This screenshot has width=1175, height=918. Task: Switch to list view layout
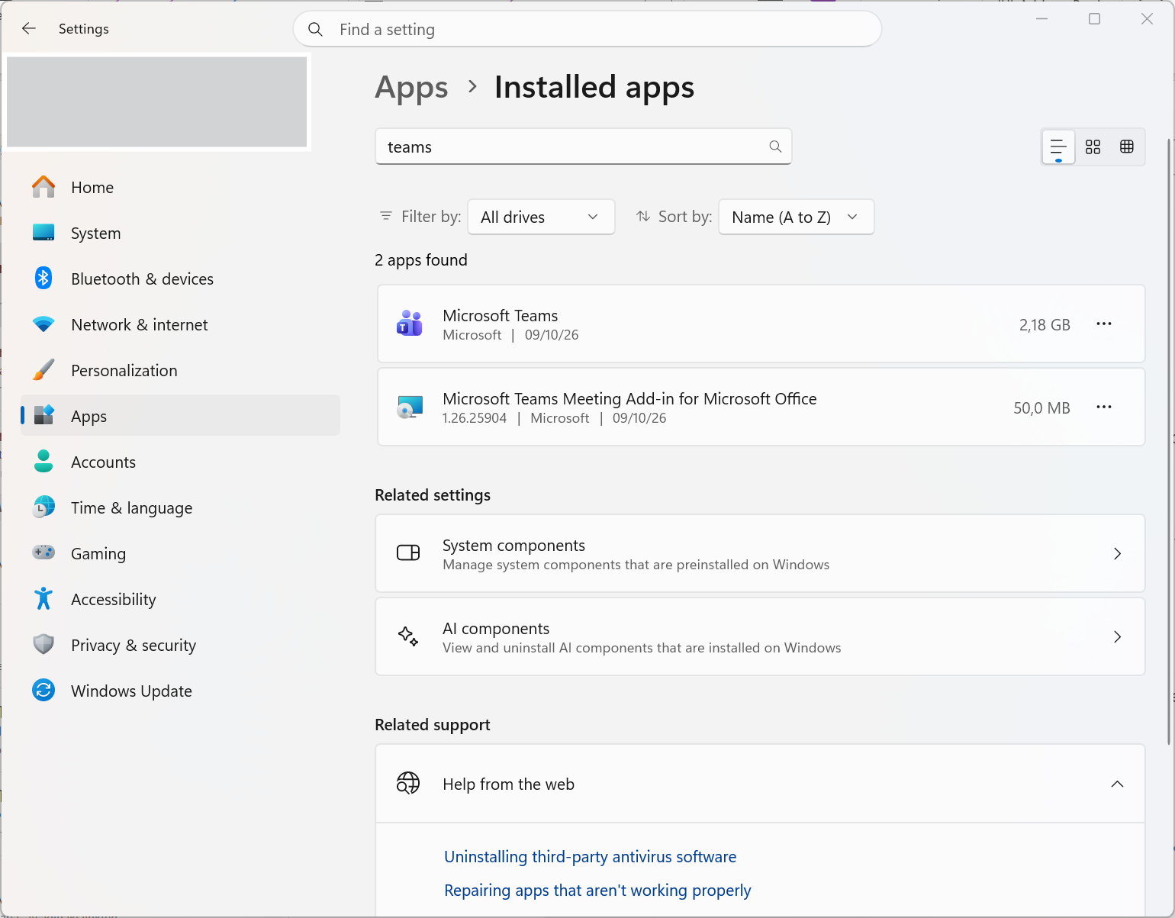point(1058,147)
